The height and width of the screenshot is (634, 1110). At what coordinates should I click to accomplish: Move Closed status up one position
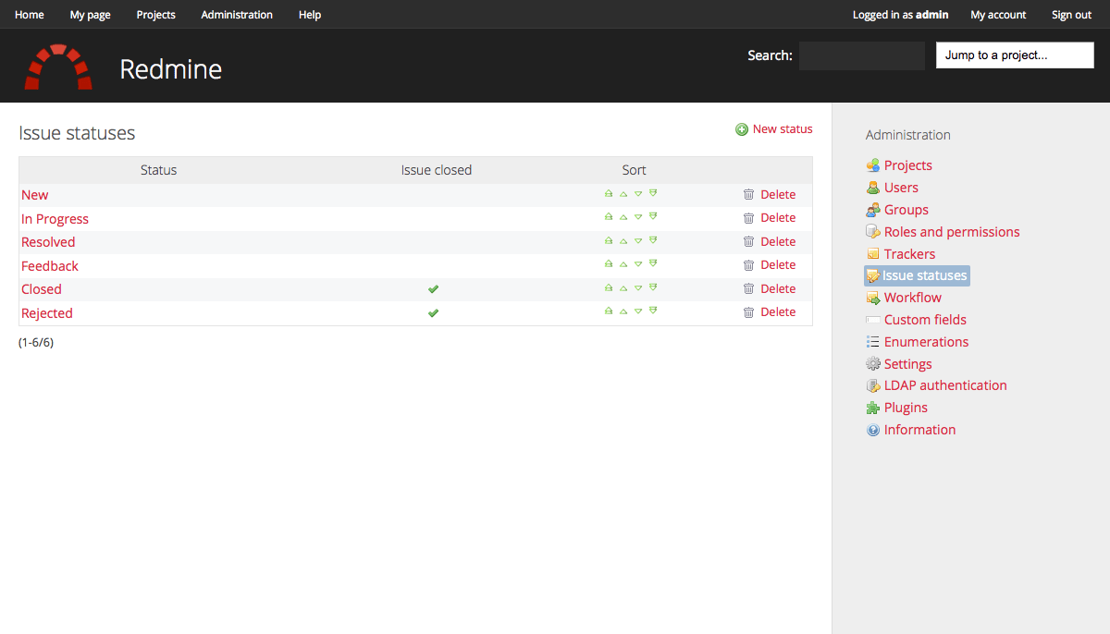point(623,287)
